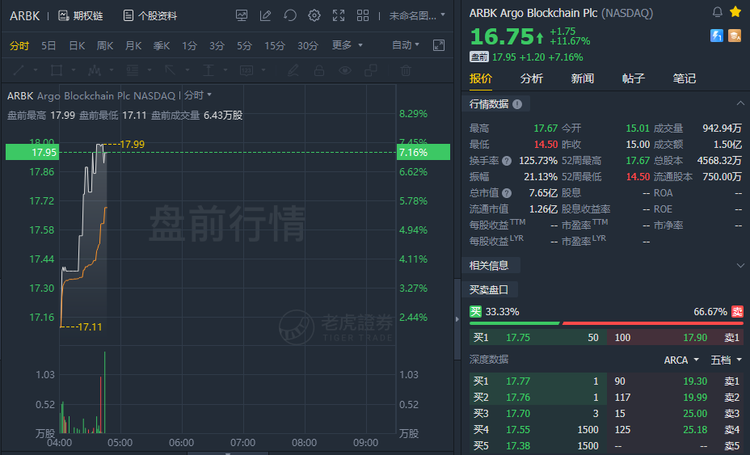Select the 月K timeframe
Screen dimensions: 750x455
133,45
